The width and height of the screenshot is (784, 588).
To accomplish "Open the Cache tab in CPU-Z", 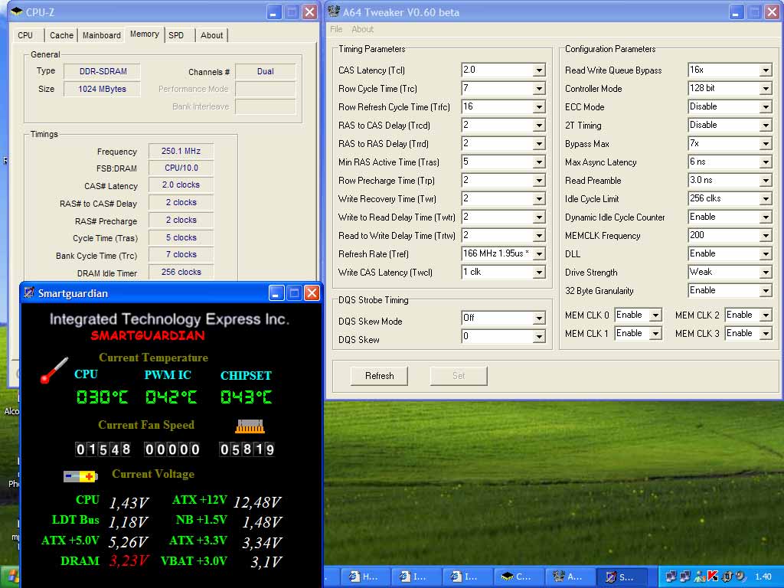I will pos(61,35).
